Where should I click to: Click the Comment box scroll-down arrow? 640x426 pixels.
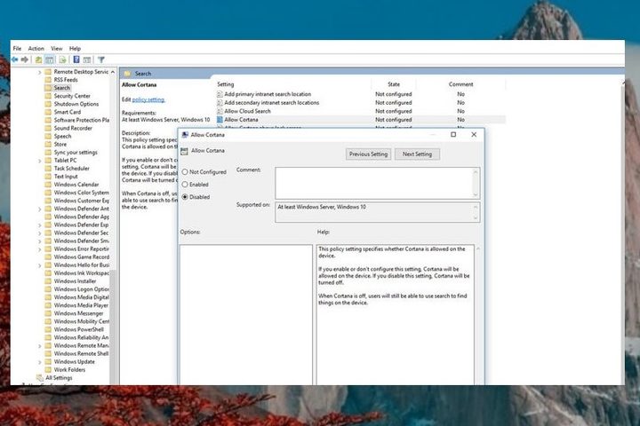475,194
